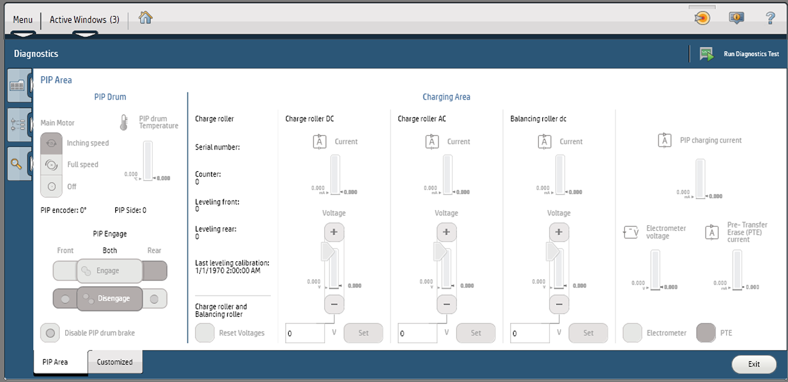Viewport: 788px width, 382px height.
Task: Toggle the PTE checkbox
Action: pyautogui.click(x=706, y=333)
